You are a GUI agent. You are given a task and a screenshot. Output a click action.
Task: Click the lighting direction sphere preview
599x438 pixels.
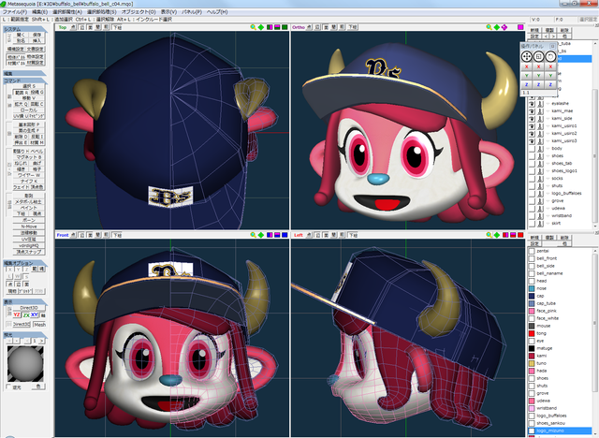(x=25, y=363)
